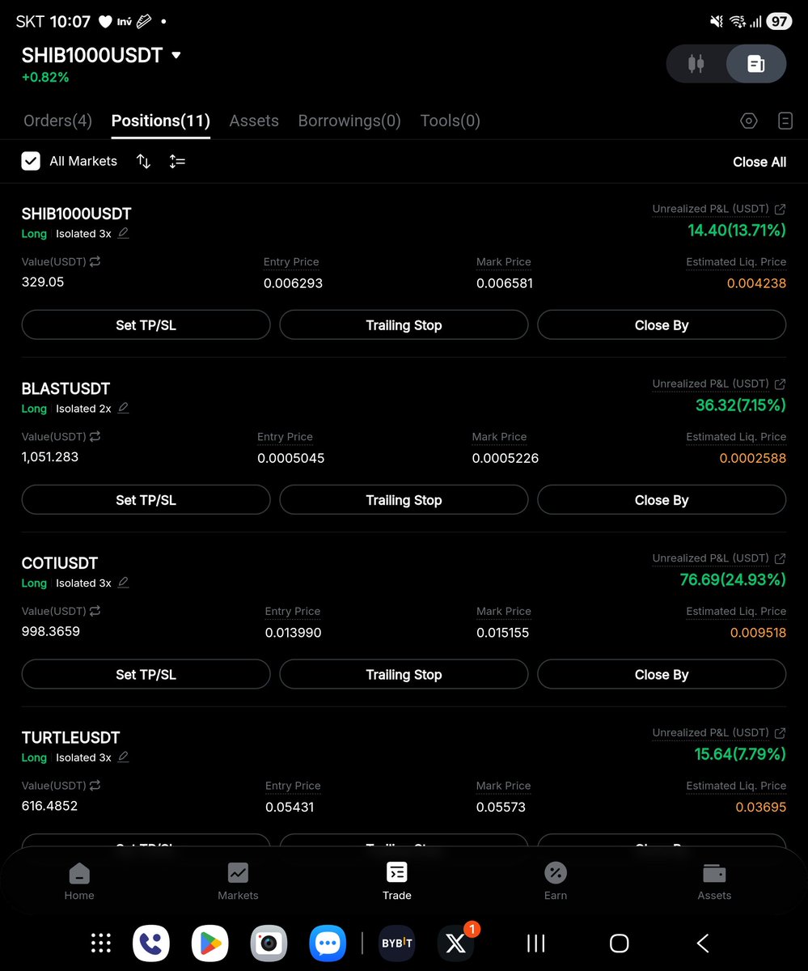Share SHIB1000USDT unrealized P&L icon
808x971 pixels.
(x=780, y=209)
